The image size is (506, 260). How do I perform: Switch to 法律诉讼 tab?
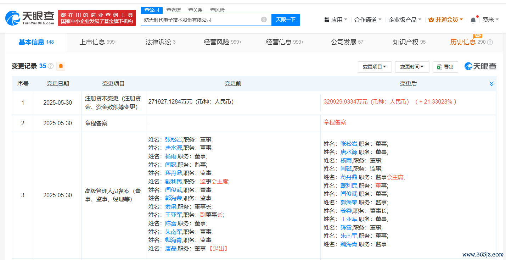(x=160, y=42)
